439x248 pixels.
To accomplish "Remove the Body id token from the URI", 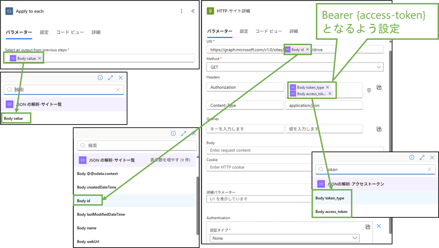I will (307, 49).
